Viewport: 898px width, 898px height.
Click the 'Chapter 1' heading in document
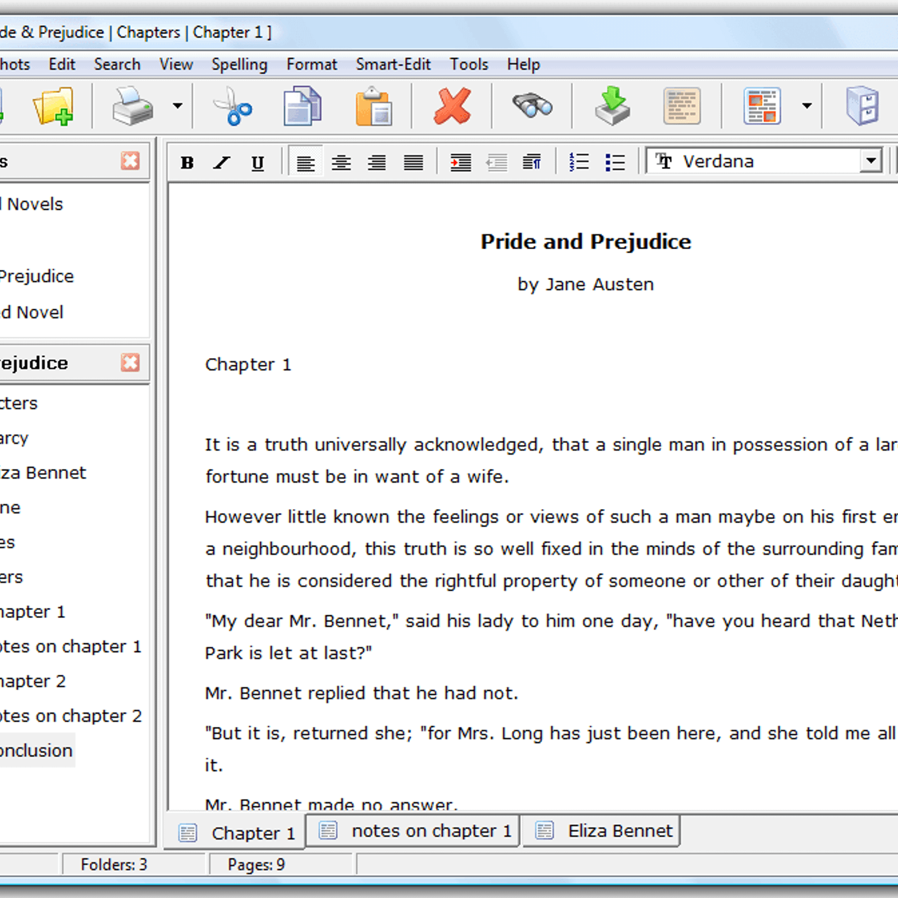(x=248, y=365)
